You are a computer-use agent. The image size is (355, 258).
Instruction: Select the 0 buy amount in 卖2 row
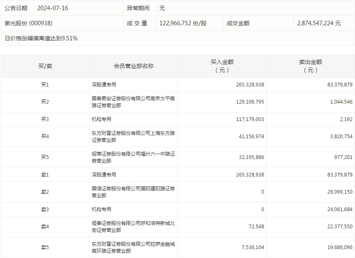(262, 192)
